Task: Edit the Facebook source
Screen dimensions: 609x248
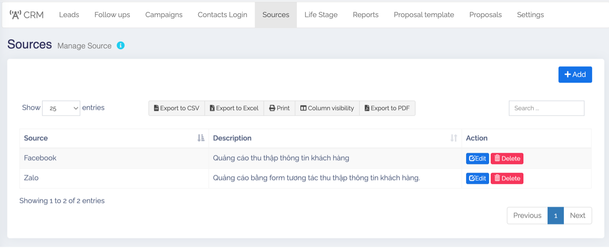Action: pyautogui.click(x=477, y=159)
